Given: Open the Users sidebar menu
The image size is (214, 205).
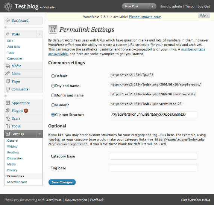Looking at the screenshot, I should 16,118.
